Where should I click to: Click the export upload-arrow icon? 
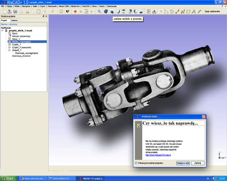[x=154, y=11]
